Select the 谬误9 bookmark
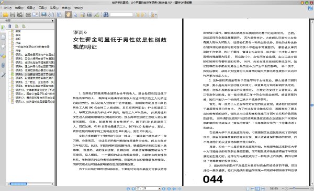This screenshot has width=314, height=191. point(35,86)
